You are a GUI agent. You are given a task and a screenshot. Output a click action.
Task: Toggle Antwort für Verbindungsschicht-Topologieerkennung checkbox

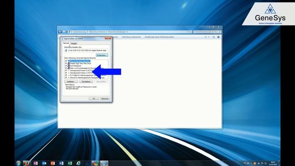[x=66, y=77]
